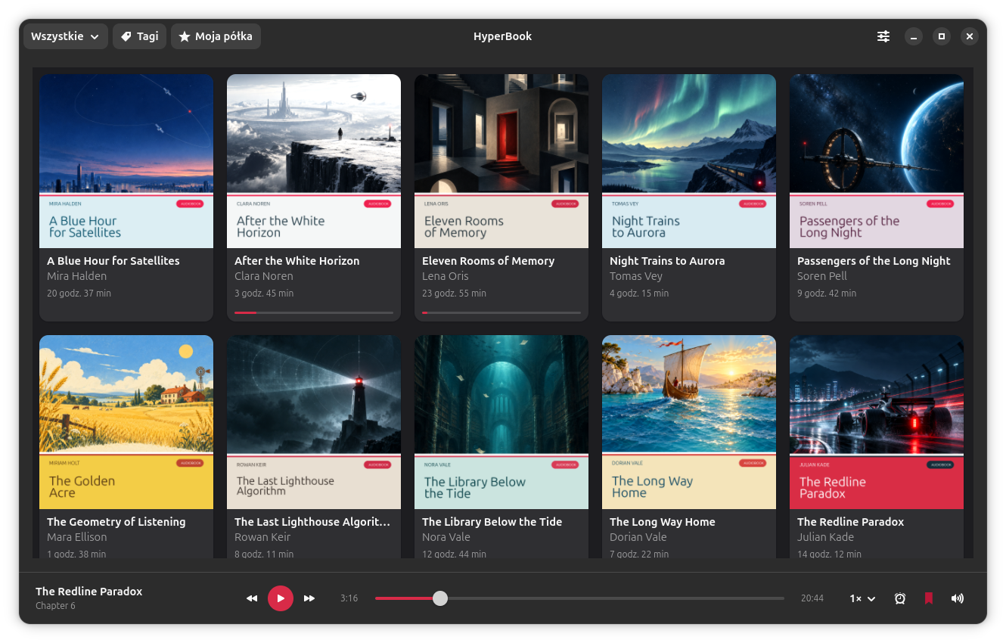1006x643 pixels.
Task: Open the Tagi tag filter
Action: click(x=139, y=36)
